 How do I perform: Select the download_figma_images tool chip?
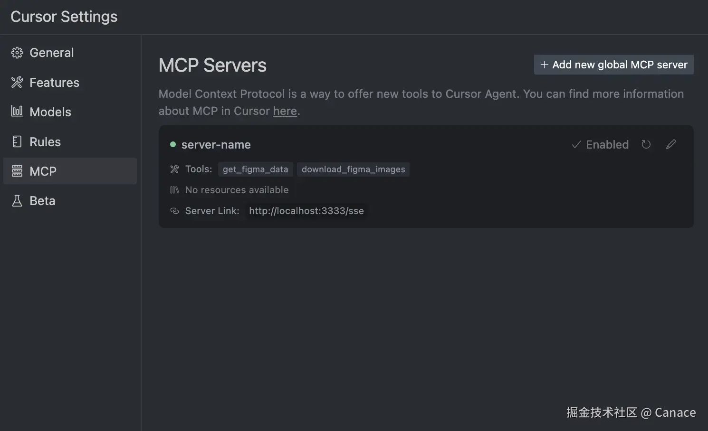point(353,169)
